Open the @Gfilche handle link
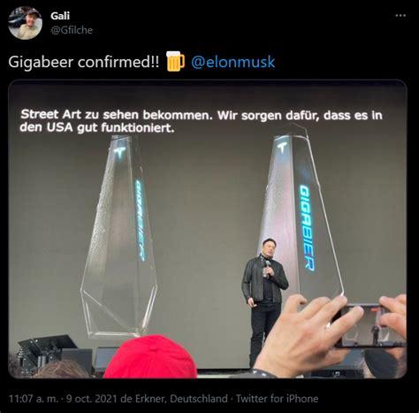 (72, 30)
